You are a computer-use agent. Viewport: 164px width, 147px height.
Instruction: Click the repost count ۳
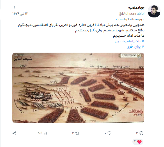pyautogui.click(x=73, y=133)
